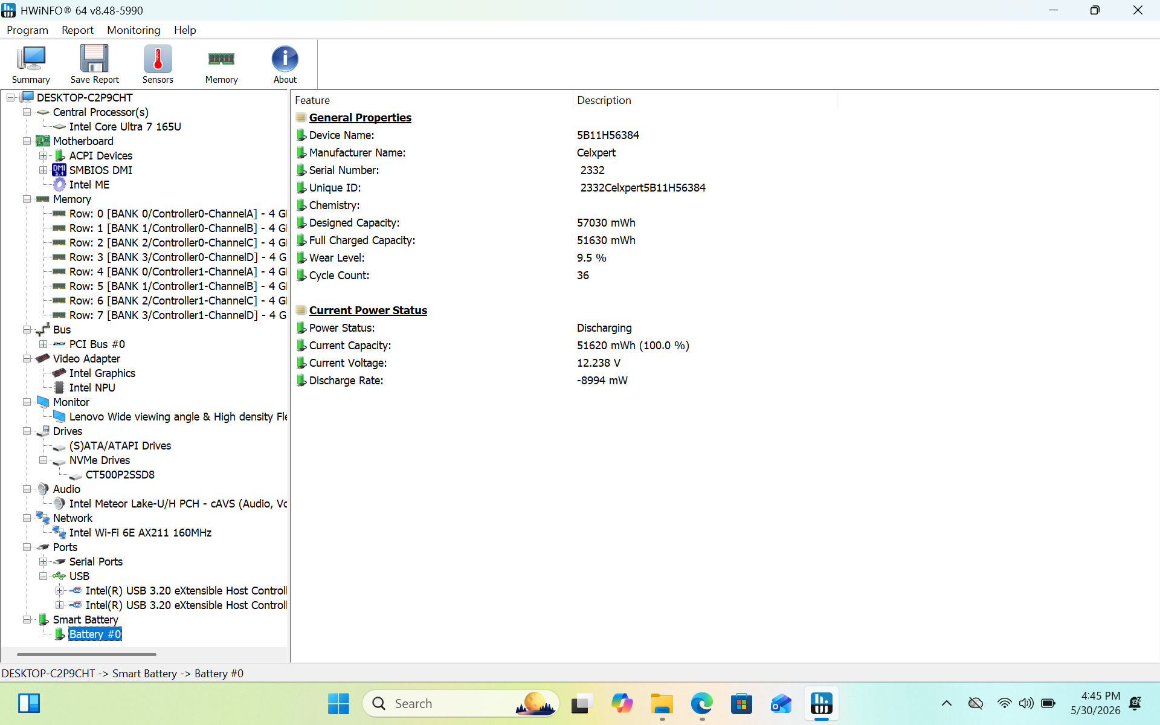
Task: Expand the ACPI Devices node
Action: coord(43,156)
